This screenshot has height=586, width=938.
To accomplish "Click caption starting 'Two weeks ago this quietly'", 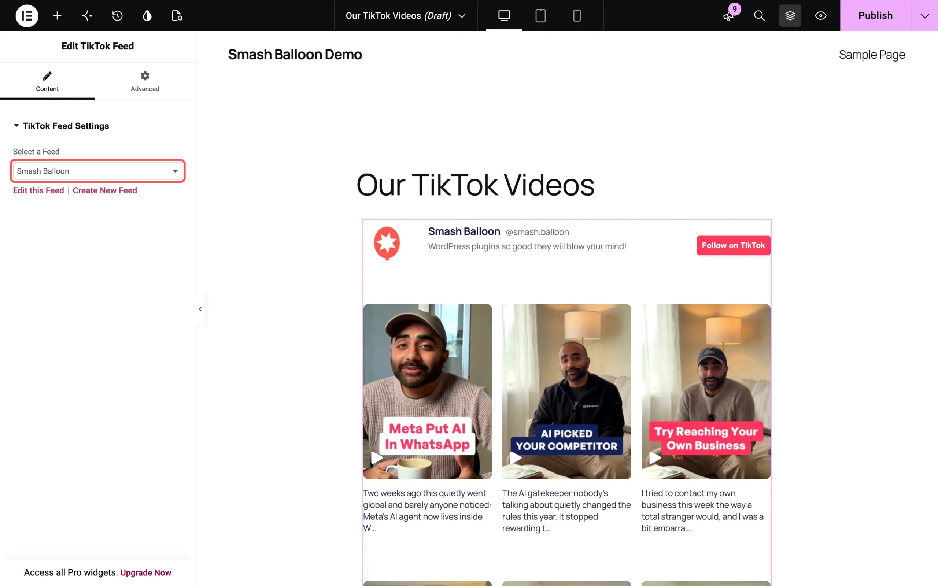I will click(x=427, y=511).
